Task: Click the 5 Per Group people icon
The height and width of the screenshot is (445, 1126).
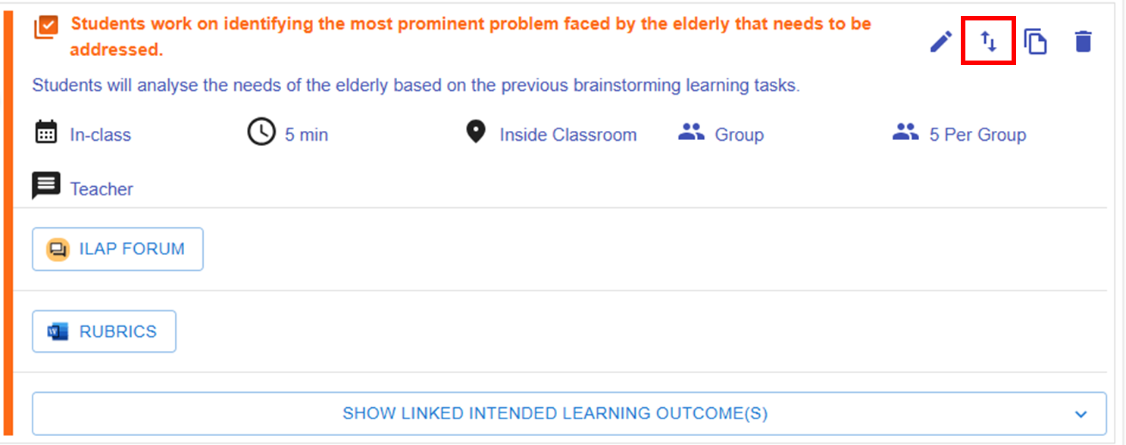Action: tap(905, 133)
